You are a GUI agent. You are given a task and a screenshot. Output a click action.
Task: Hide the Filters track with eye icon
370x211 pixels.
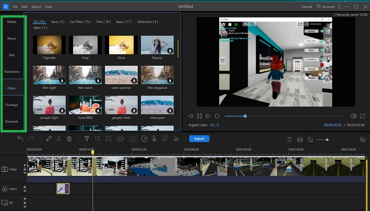[x=25, y=191]
